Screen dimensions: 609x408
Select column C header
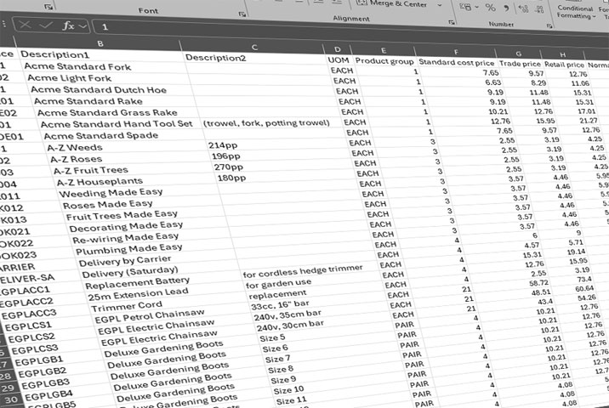[x=254, y=48]
